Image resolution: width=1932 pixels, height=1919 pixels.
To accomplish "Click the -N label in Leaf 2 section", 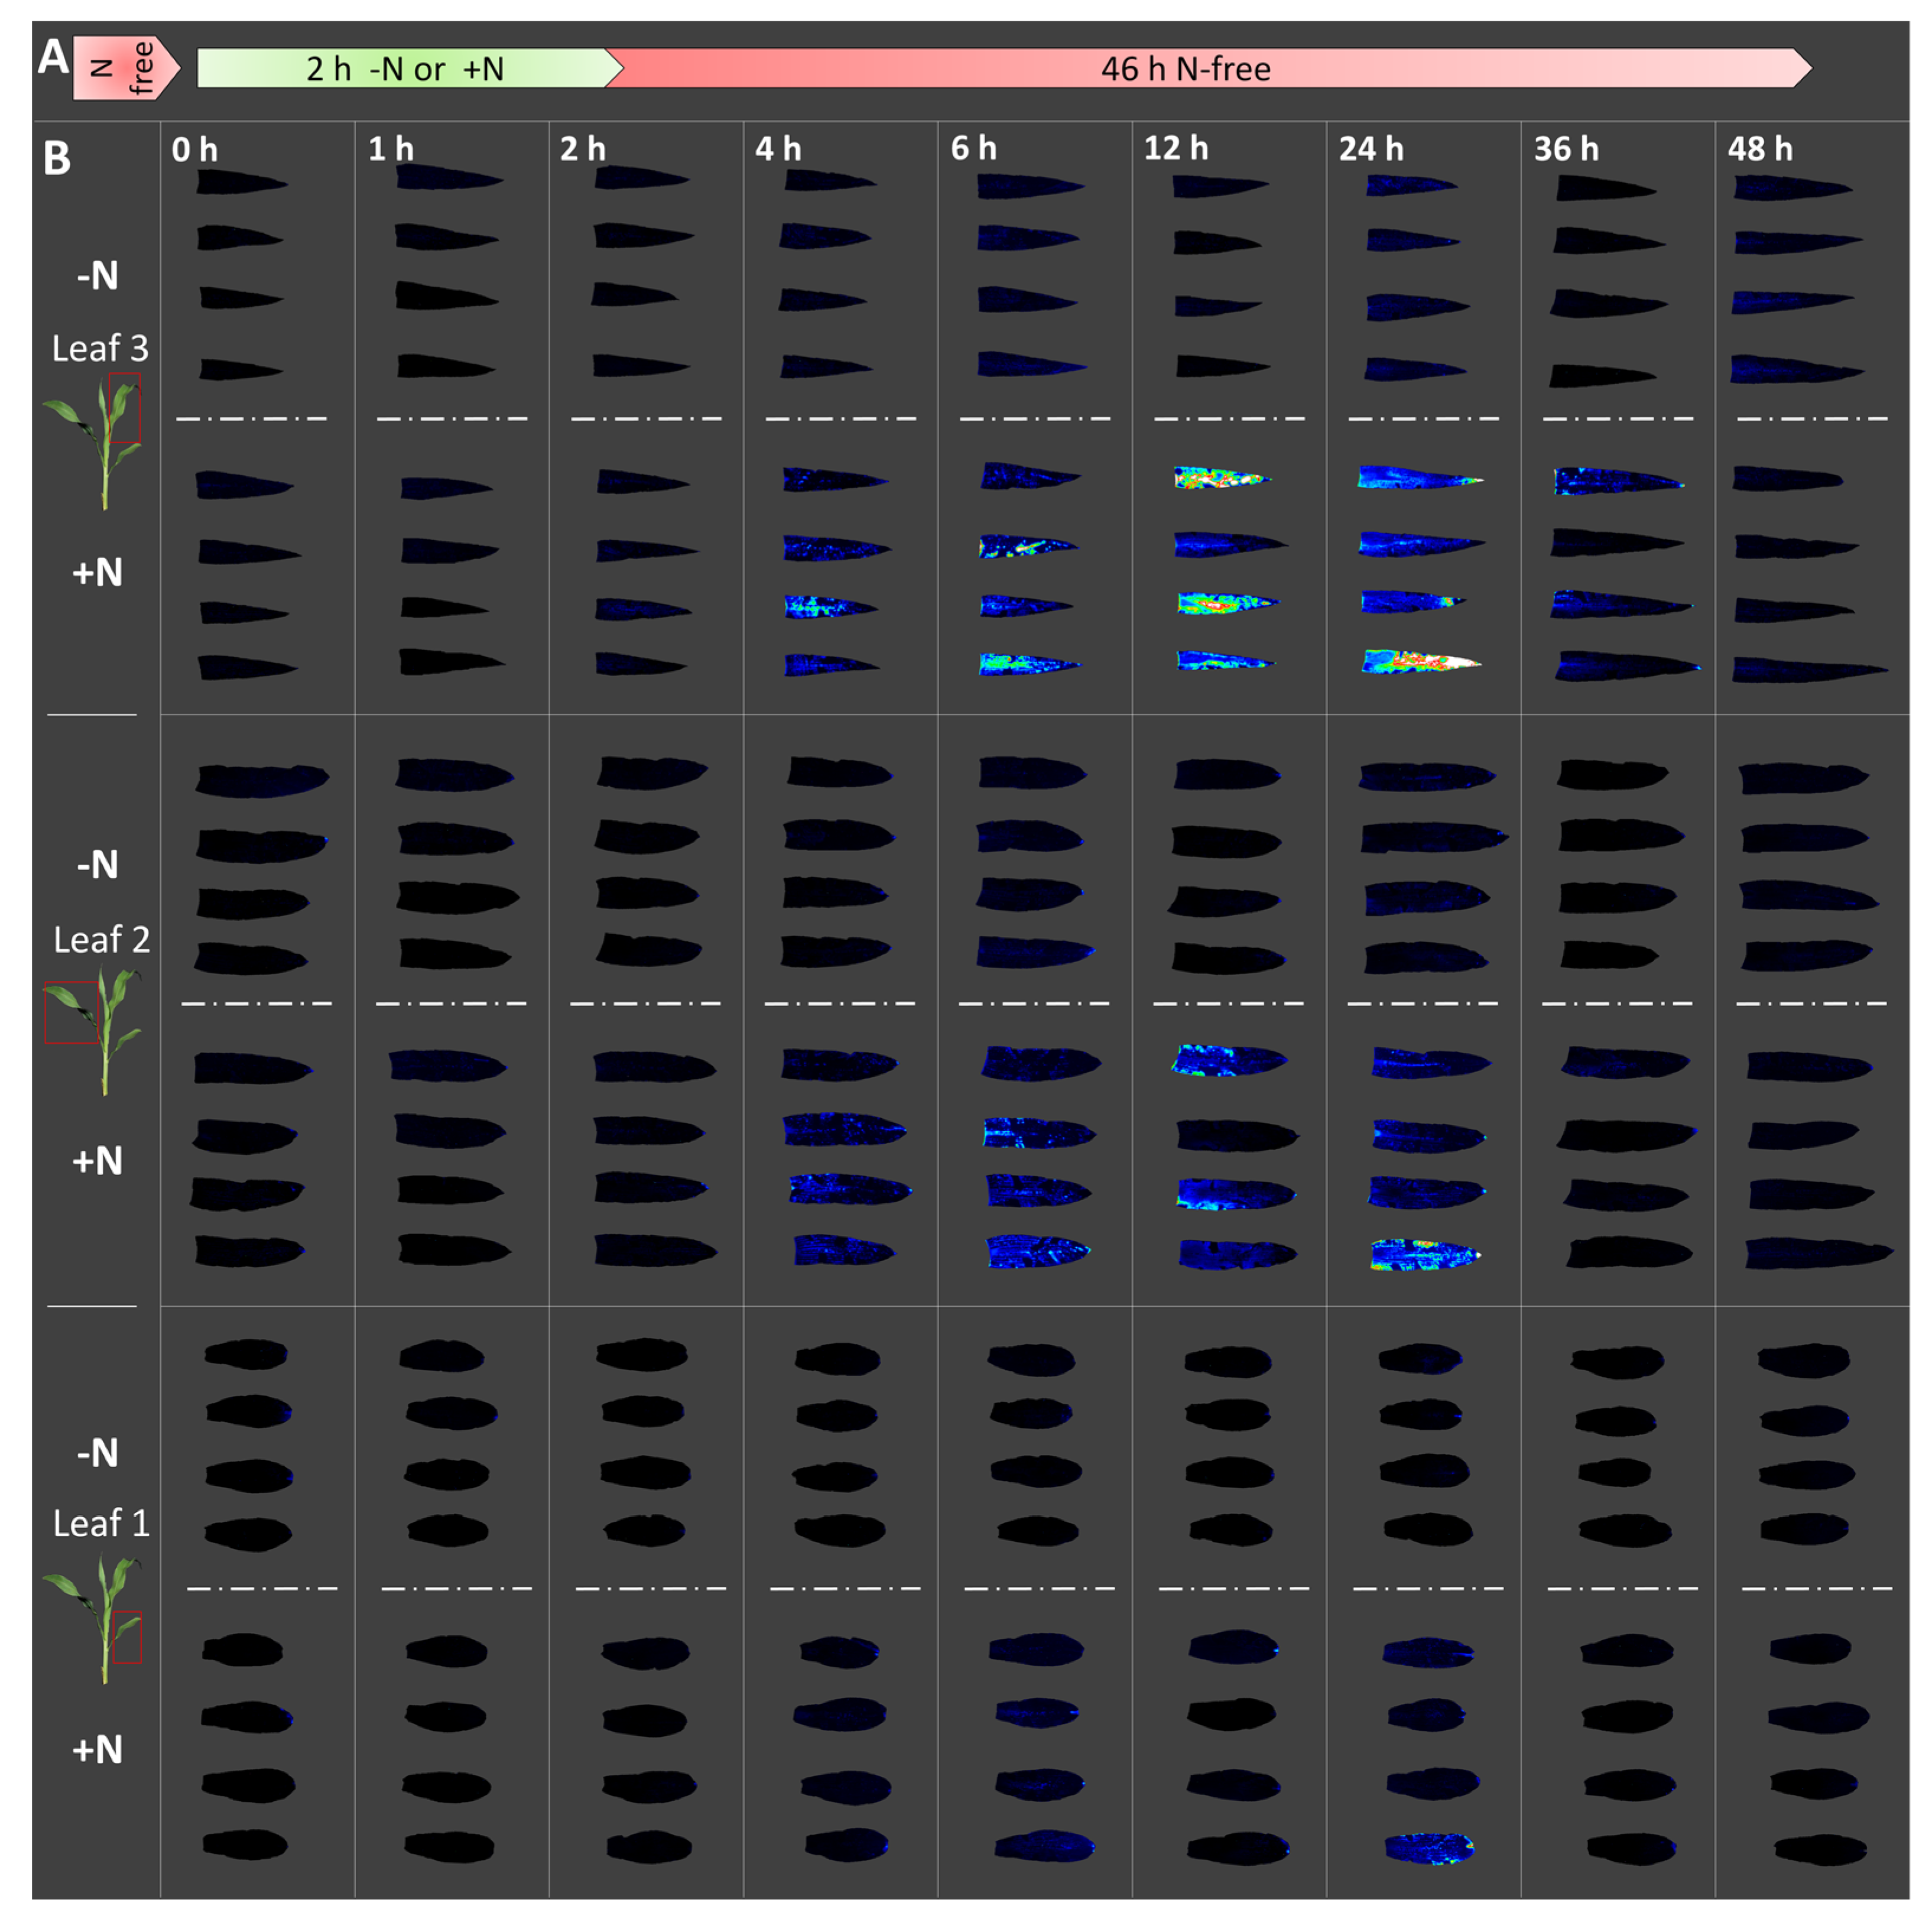I will pos(97,864).
